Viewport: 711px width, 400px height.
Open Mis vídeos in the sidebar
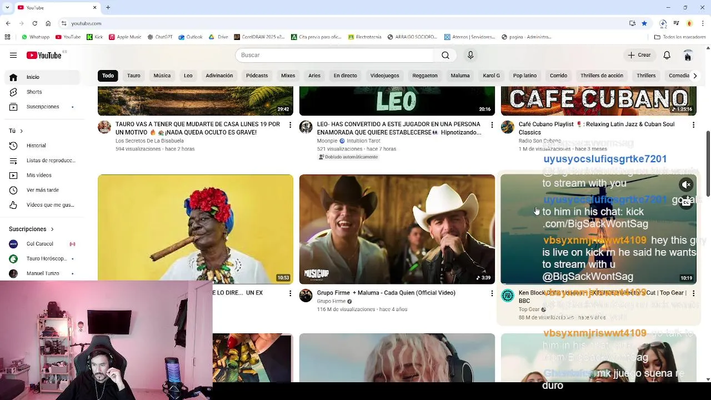tap(42, 175)
